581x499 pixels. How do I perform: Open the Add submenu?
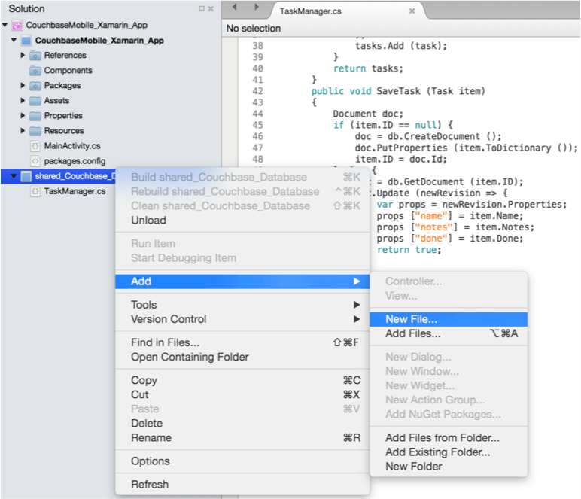[242, 281]
